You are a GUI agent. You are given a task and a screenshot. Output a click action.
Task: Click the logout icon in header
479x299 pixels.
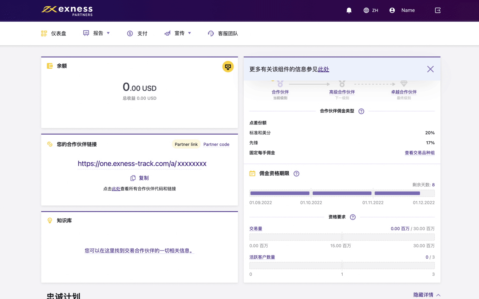pos(438,11)
